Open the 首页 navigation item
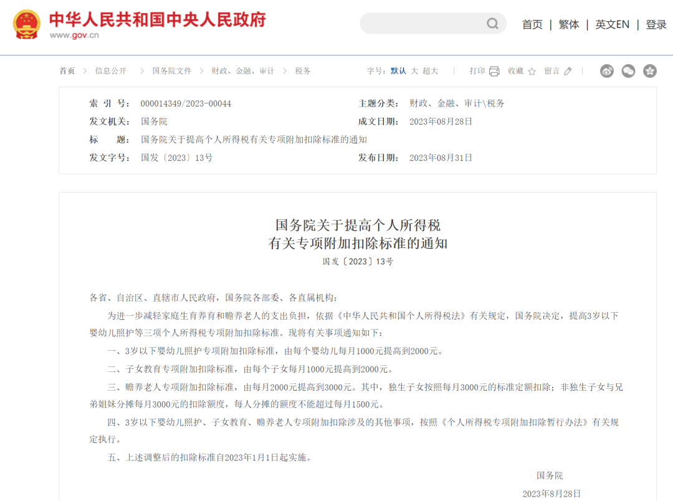Viewport: 673px width, 501px height. click(x=532, y=24)
